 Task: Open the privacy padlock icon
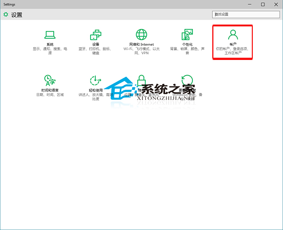[x=141, y=80]
